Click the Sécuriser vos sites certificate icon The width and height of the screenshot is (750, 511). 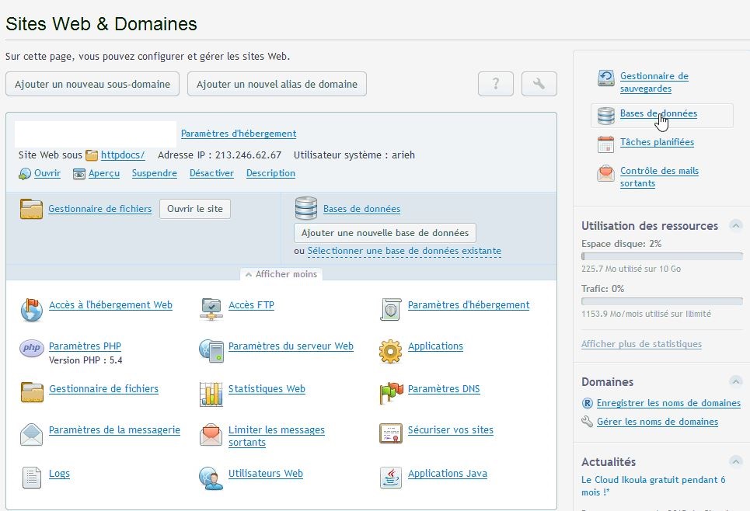click(390, 433)
